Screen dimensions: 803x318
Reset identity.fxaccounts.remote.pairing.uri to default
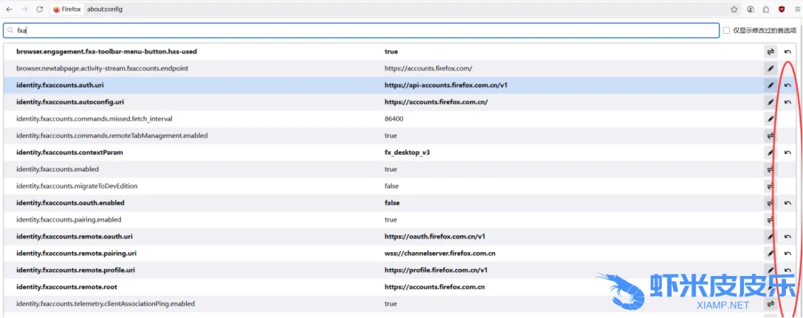click(x=787, y=254)
